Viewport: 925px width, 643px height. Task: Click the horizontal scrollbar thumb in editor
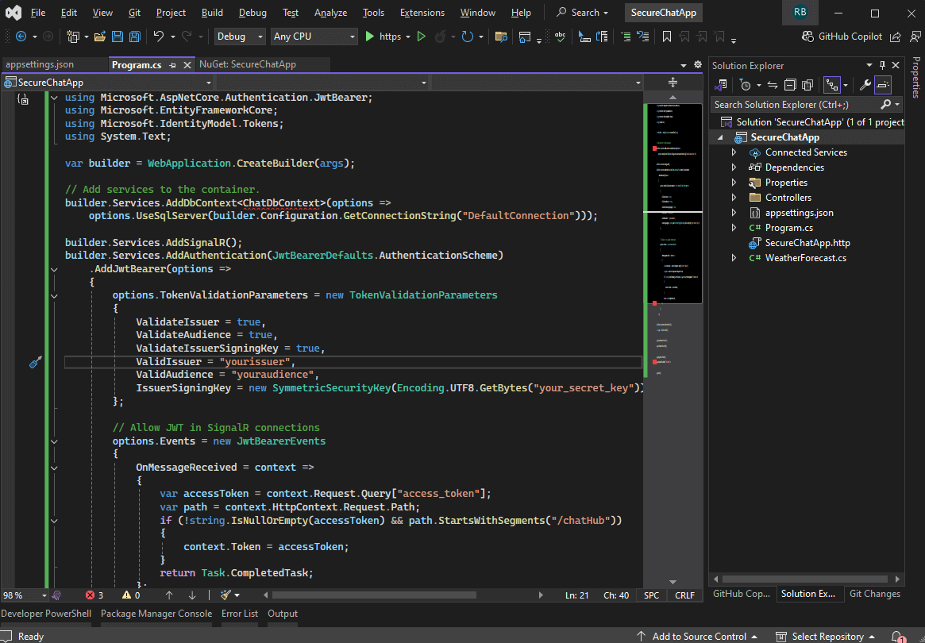tap(373, 595)
